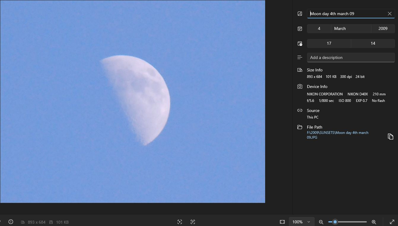
Task: Click the fit to window icon
Action: 282,222
